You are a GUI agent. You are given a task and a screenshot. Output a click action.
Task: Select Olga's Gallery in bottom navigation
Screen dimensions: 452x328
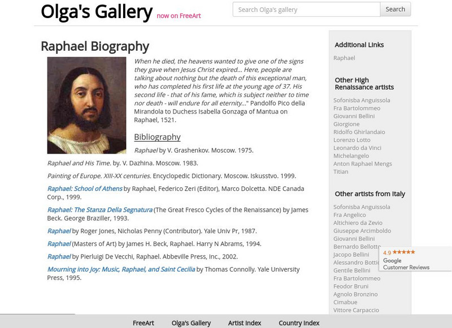tap(191, 323)
